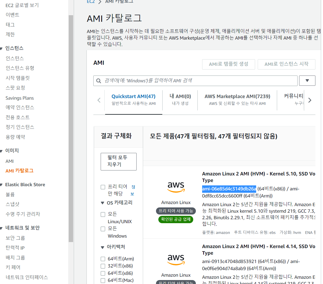Click breadcrumb chevron after EC2
Viewport: 323px width, 284px height.
click(x=100, y=2)
